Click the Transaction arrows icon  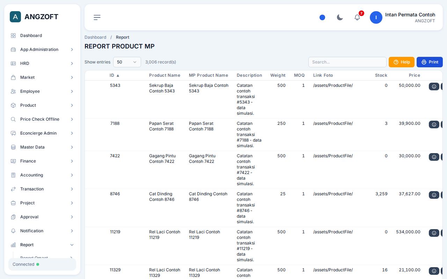tap(13, 189)
